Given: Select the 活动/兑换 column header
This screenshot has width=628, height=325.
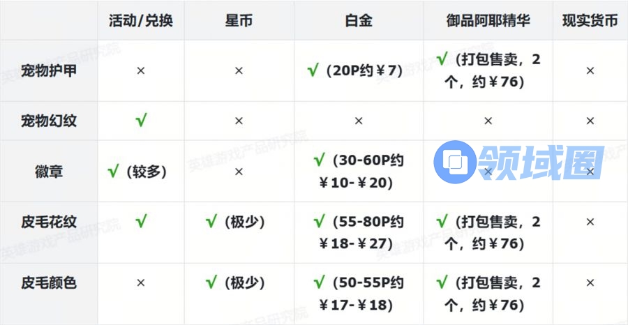Looking at the screenshot, I should click(x=141, y=20).
